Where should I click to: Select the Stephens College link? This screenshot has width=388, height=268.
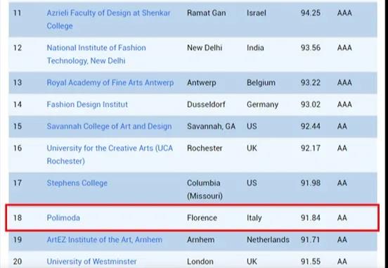[x=77, y=183]
